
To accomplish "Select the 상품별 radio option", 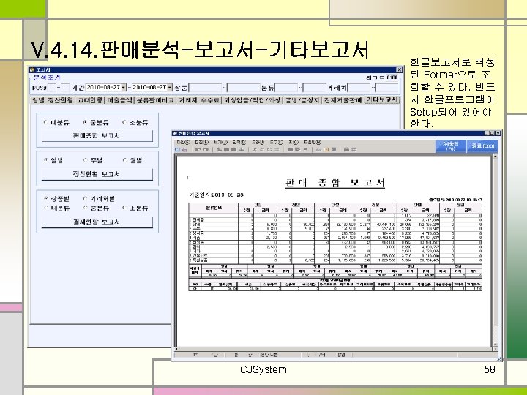I will tap(45, 199).
